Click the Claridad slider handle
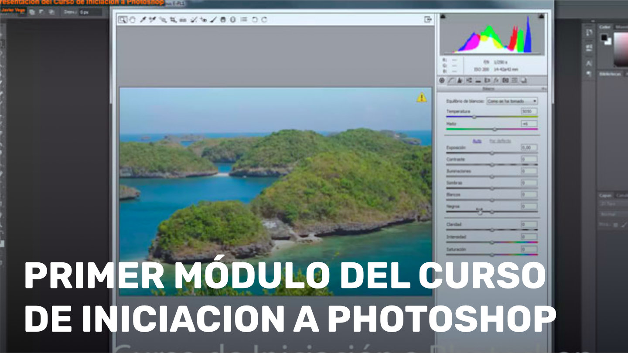This screenshot has height=353, width=628. (x=492, y=230)
